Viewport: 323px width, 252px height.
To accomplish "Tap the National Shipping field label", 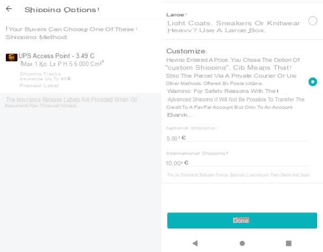I will pyautogui.click(x=191, y=128).
